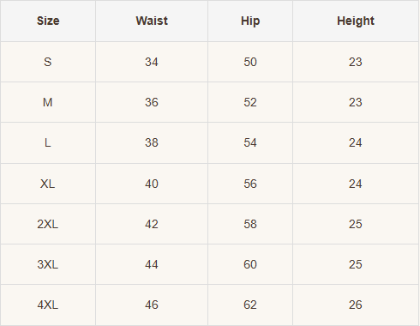Click hip value 62
420x326 pixels.
point(250,305)
